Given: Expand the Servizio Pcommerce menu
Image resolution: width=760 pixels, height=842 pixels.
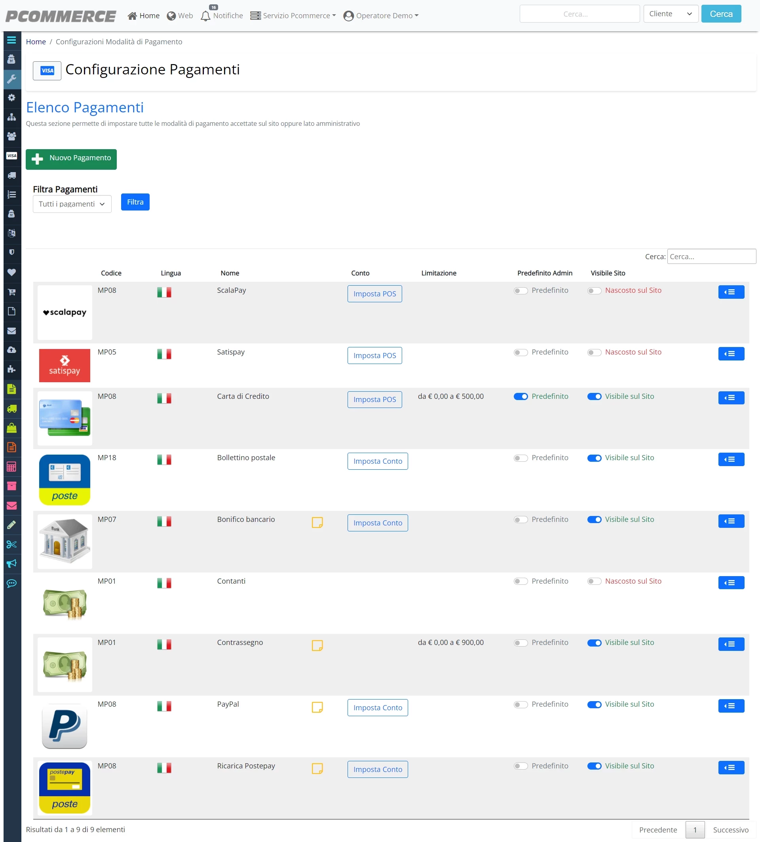Looking at the screenshot, I should [x=293, y=16].
